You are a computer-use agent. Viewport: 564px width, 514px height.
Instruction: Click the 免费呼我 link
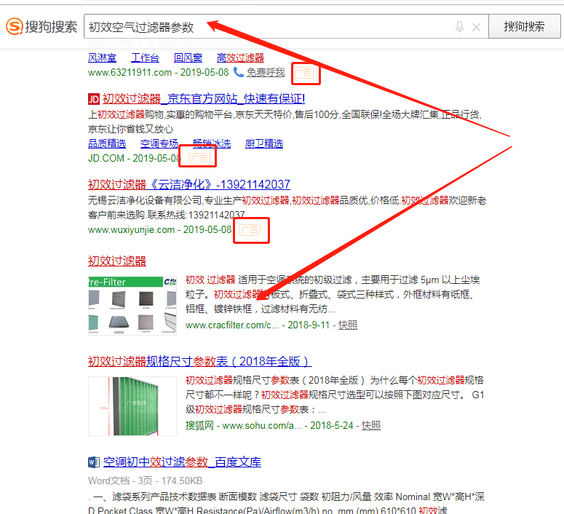266,72
